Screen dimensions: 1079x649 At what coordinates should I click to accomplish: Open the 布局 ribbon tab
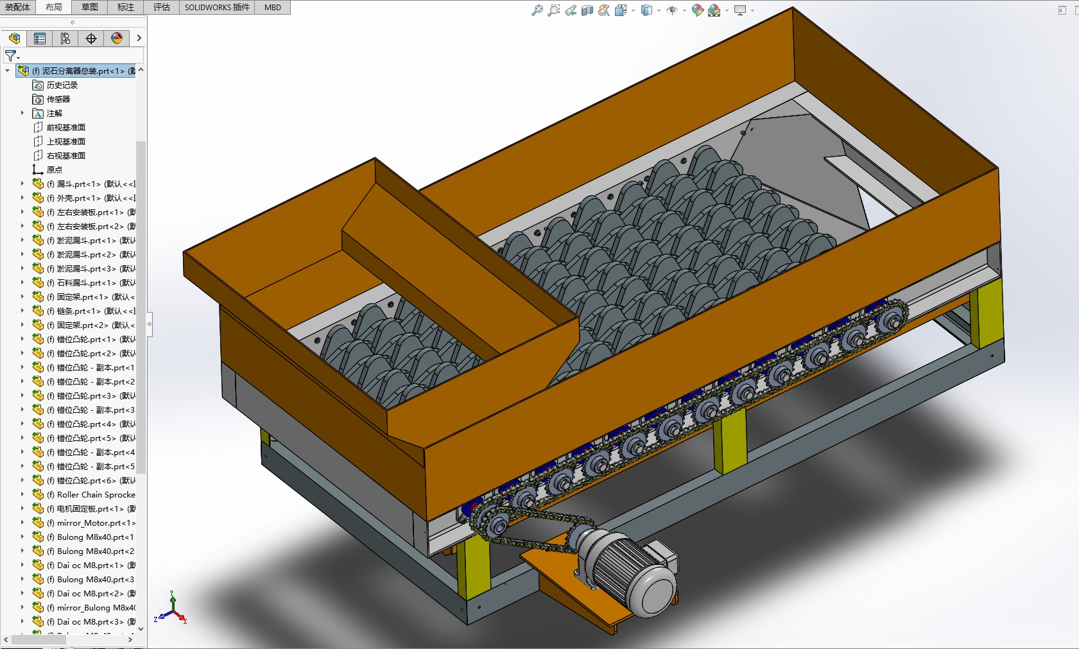(x=54, y=7)
